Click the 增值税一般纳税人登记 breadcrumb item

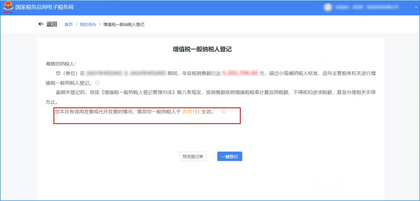tap(124, 25)
